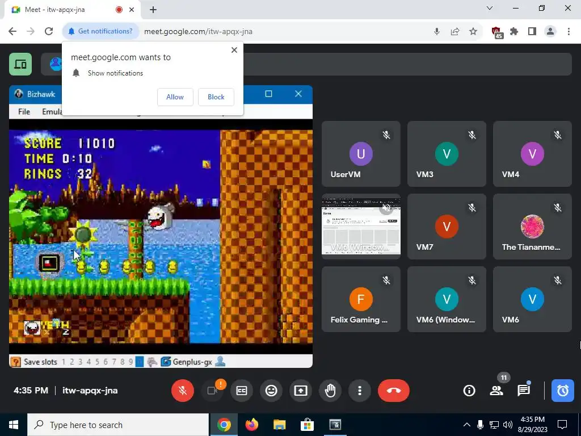Screen dimensions: 581x436
Task: Open the chat with everyone icon
Action: point(524,391)
